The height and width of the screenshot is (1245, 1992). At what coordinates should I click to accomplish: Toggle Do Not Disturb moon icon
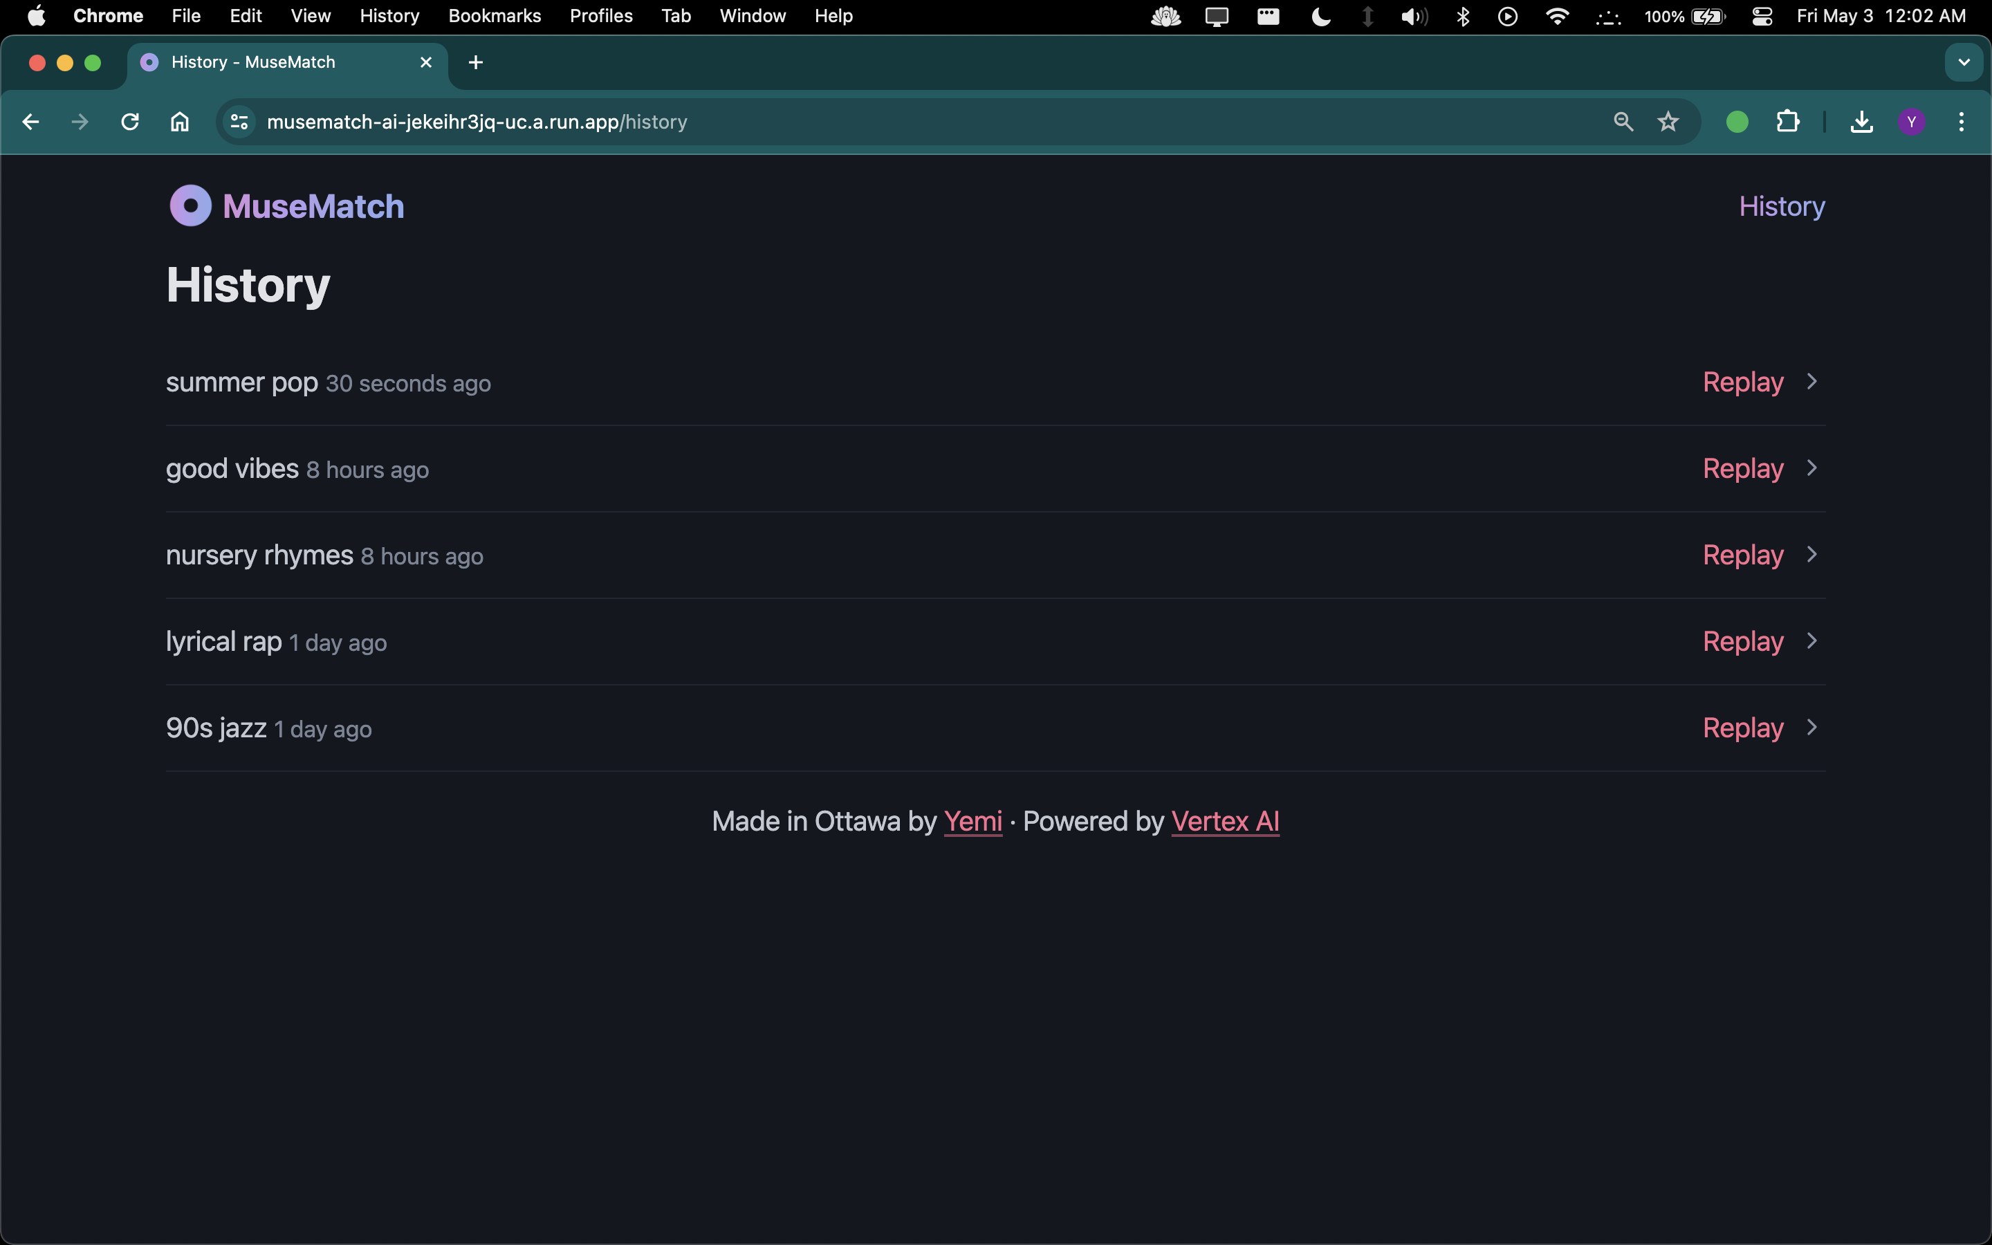pos(1320,17)
